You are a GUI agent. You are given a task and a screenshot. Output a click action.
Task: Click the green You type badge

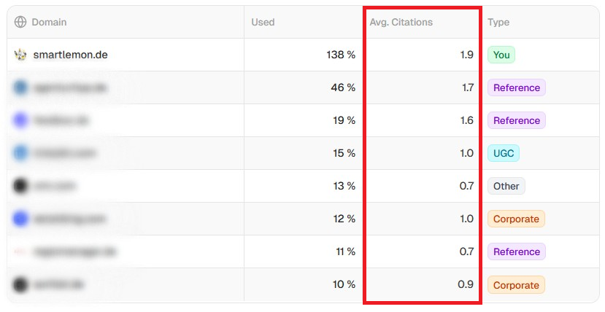(x=501, y=55)
